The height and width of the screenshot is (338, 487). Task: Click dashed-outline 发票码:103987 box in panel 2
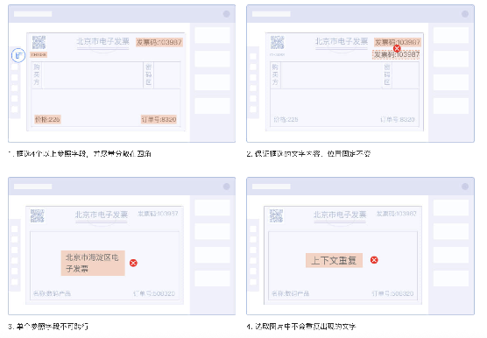396,54
